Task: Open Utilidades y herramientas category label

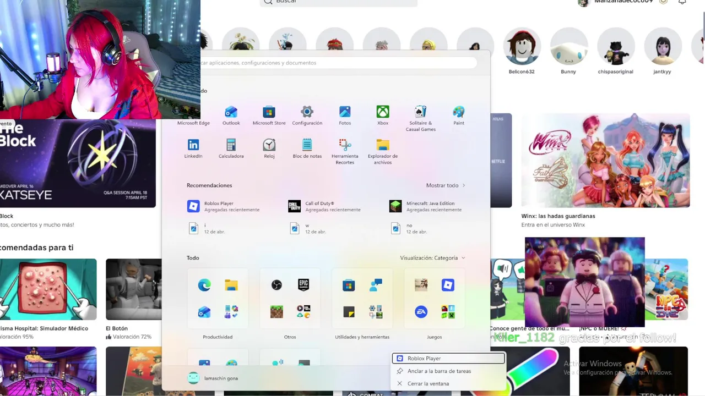Action: 362,337
